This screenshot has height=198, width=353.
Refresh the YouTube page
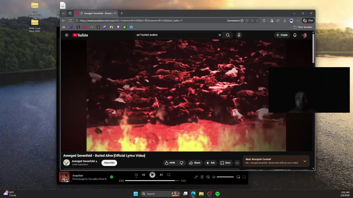pyautogui.click(x=70, y=21)
